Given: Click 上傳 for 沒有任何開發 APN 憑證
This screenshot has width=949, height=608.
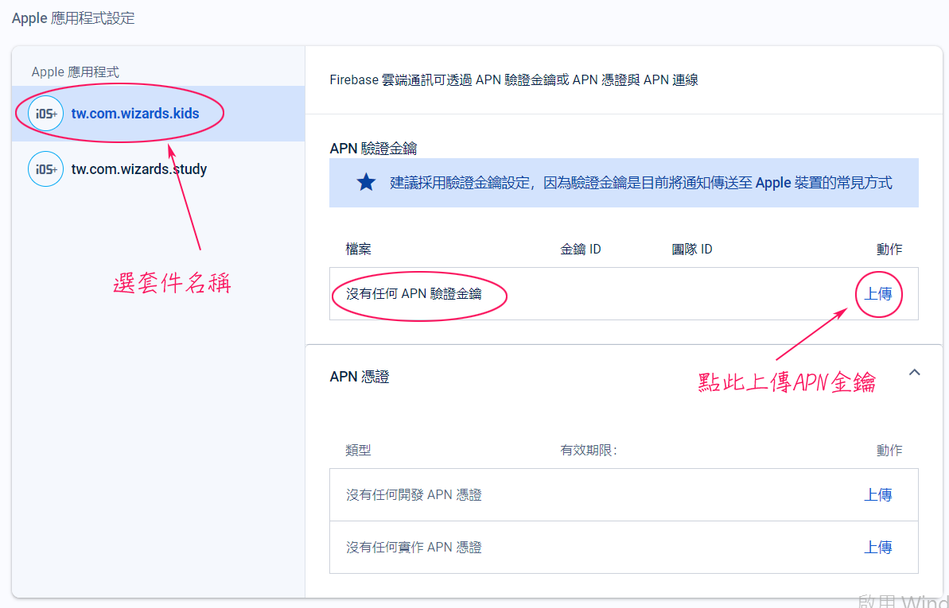Looking at the screenshot, I should pyautogui.click(x=877, y=495).
